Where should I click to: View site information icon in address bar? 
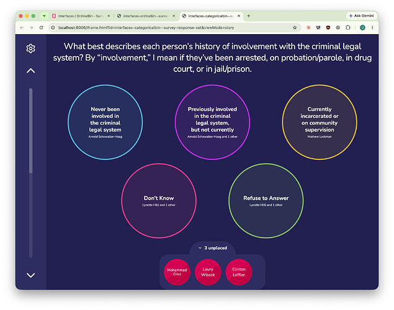coord(53,28)
